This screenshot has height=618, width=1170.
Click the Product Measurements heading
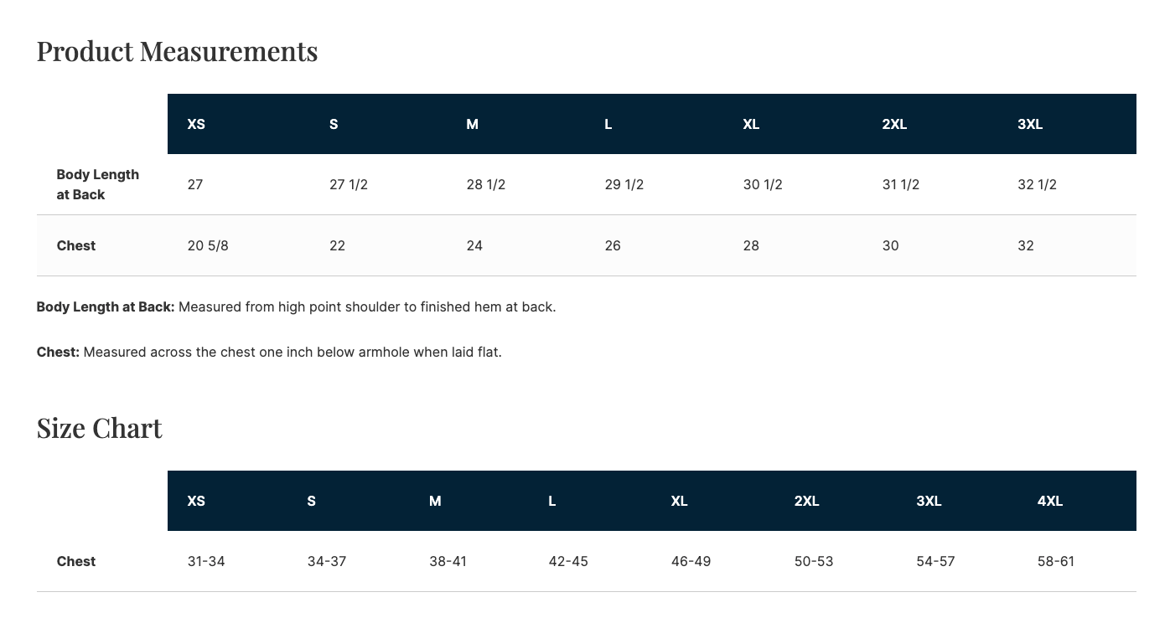tap(177, 51)
